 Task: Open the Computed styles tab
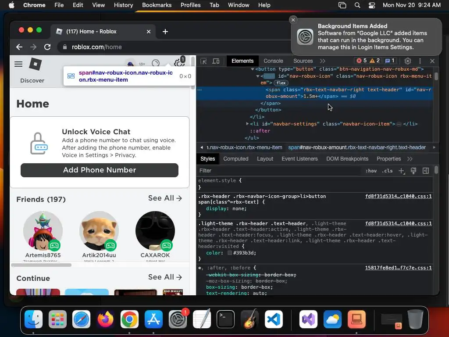click(235, 159)
